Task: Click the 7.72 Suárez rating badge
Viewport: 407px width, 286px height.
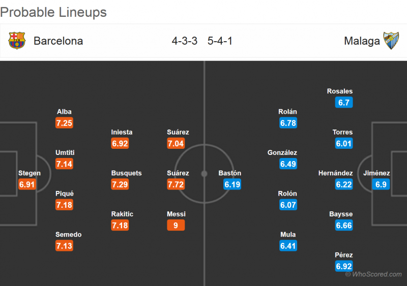Action: click(176, 184)
